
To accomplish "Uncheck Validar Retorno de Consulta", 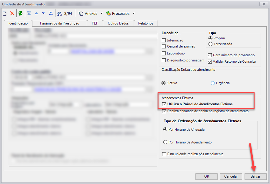I will point(210,61).
